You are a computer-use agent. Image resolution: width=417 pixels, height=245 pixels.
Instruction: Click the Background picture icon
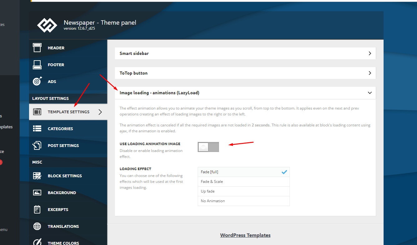pyautogui.click(x=37, y=193)
